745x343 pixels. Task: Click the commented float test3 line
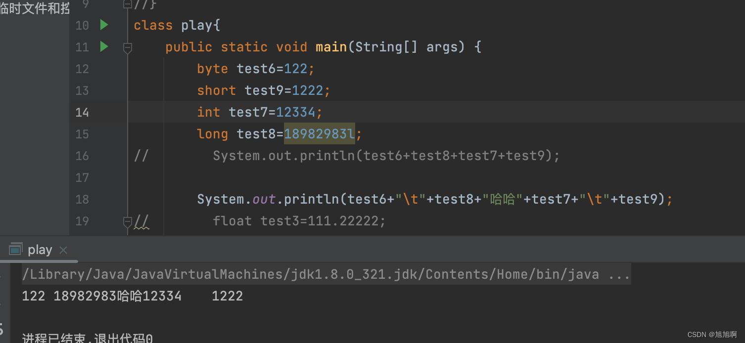pos(299,221)
